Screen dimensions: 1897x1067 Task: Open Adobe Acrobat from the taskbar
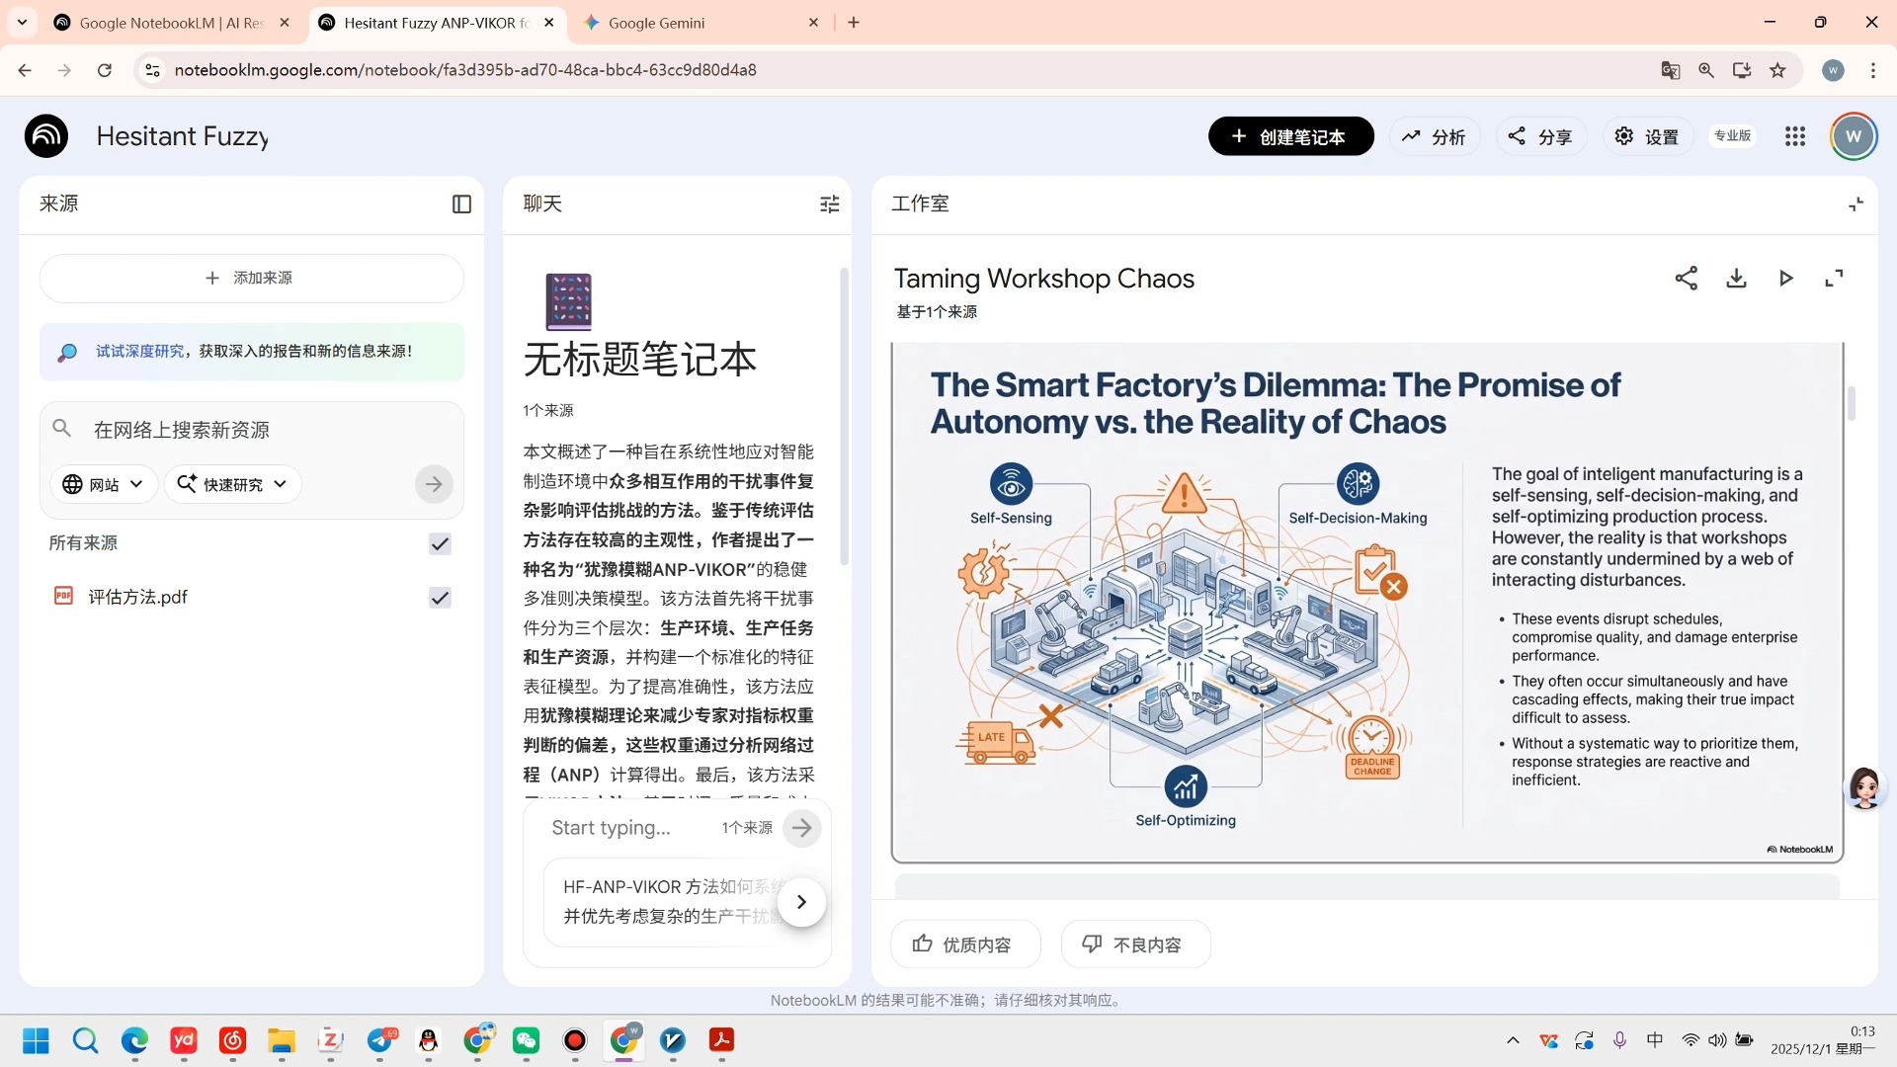(720, 1040)
